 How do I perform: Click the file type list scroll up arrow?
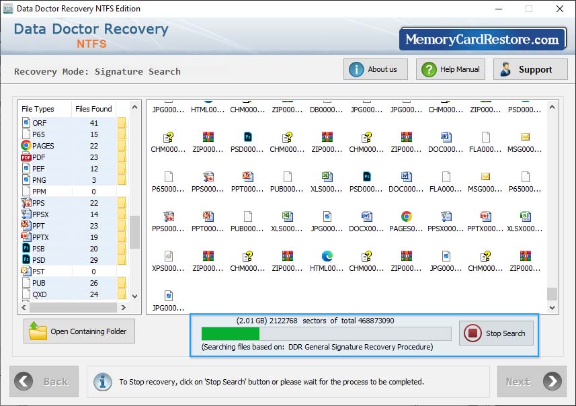pos(135,108)
